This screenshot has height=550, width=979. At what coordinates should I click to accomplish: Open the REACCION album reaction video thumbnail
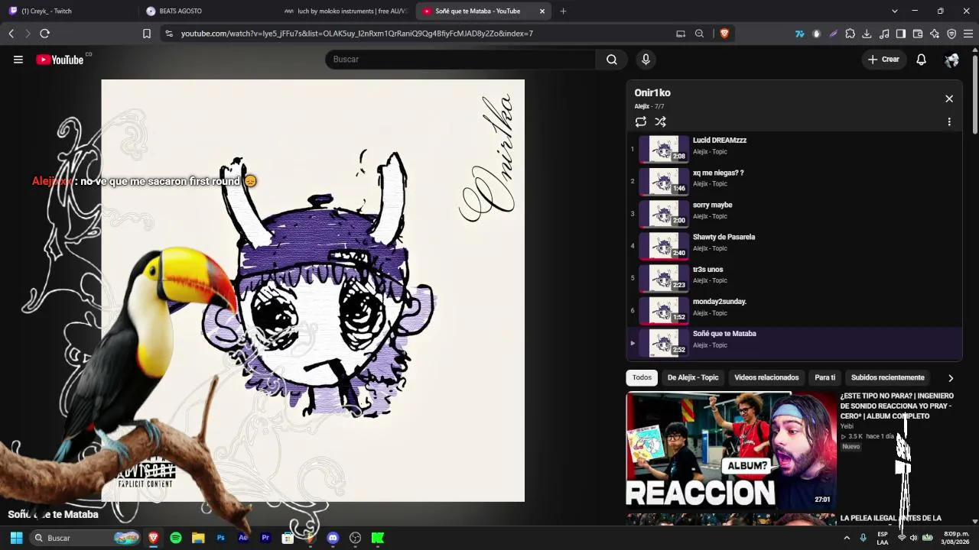pos(731,450)
